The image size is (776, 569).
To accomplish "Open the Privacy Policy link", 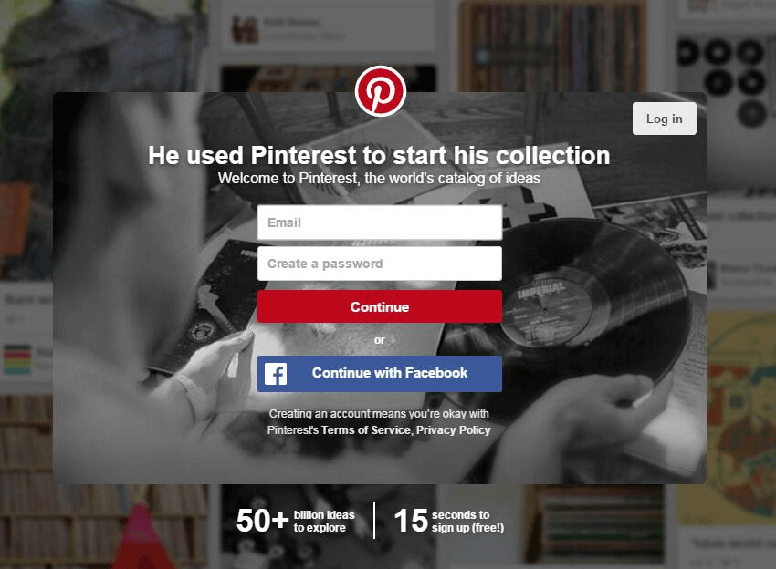I will (454, 430).
